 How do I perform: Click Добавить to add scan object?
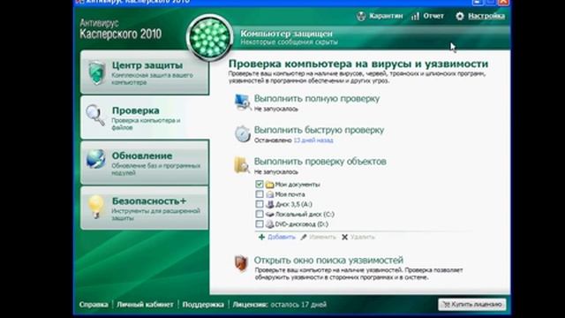(282, 237)
